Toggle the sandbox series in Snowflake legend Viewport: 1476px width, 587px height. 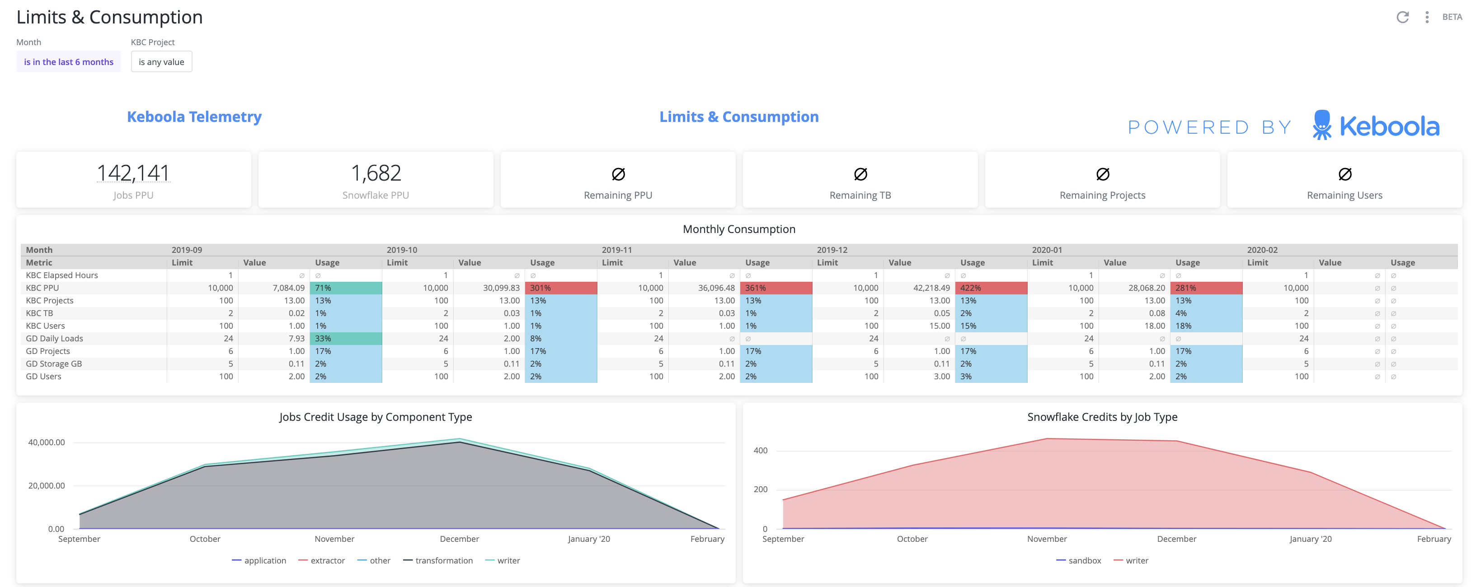1078,560
